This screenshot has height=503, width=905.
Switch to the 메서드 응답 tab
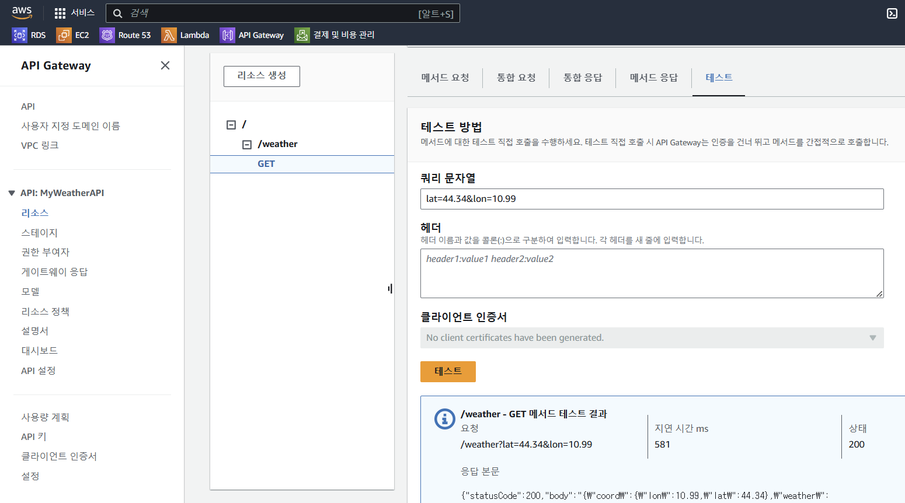point(653,78)
